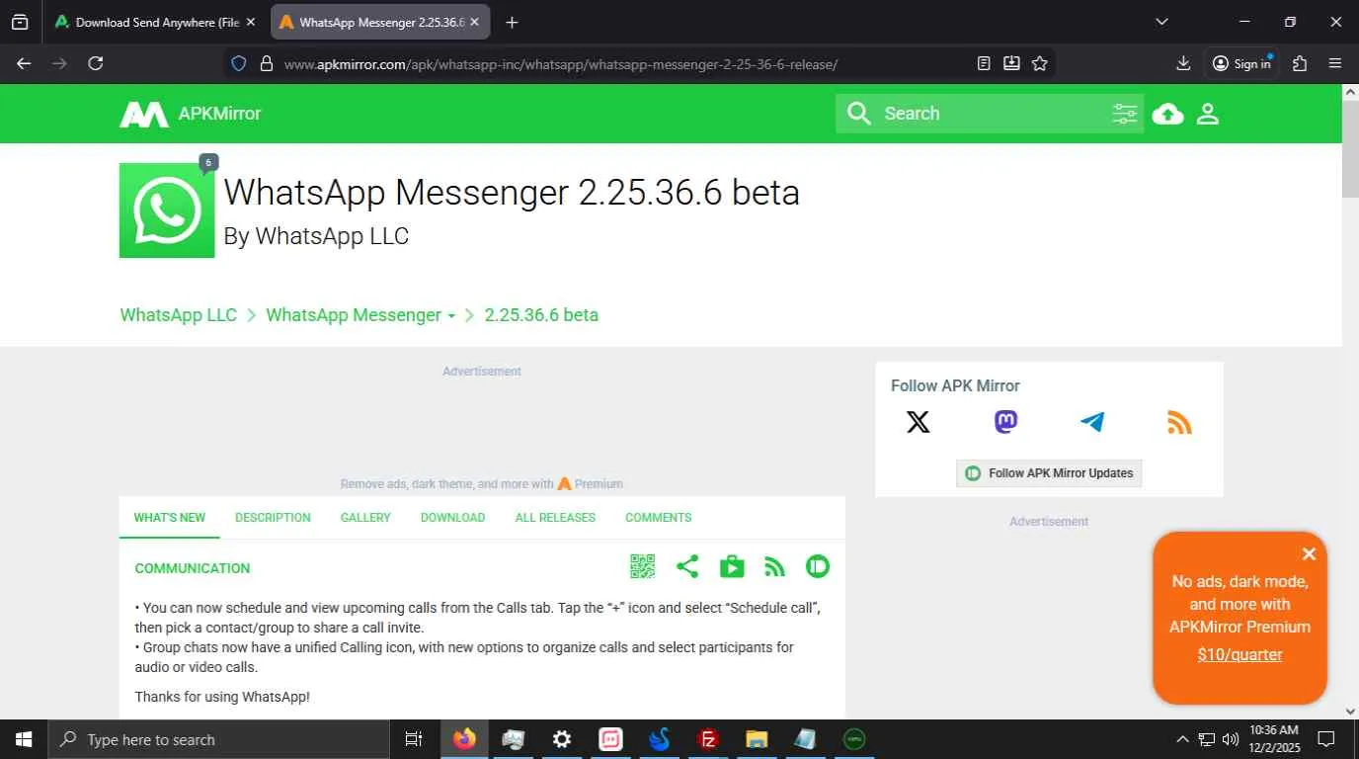The image size is (1359, 759).
Task: Open the Windows Start menu
Action: [23, 739]
